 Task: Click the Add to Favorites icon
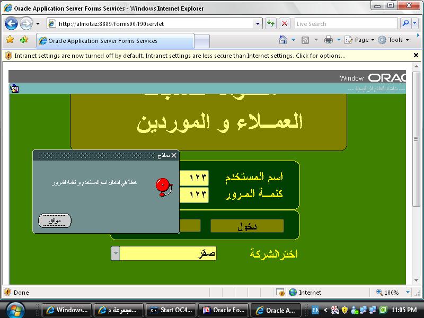(x=24, y=40)
